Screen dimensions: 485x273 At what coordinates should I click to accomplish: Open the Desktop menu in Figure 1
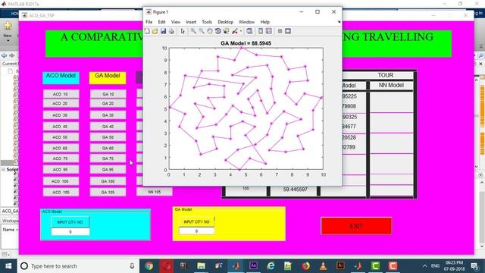pos(225,22)
